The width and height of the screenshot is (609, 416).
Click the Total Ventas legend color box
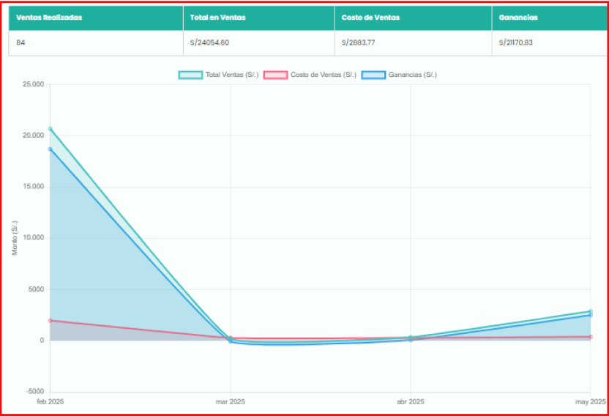point(190,75)
